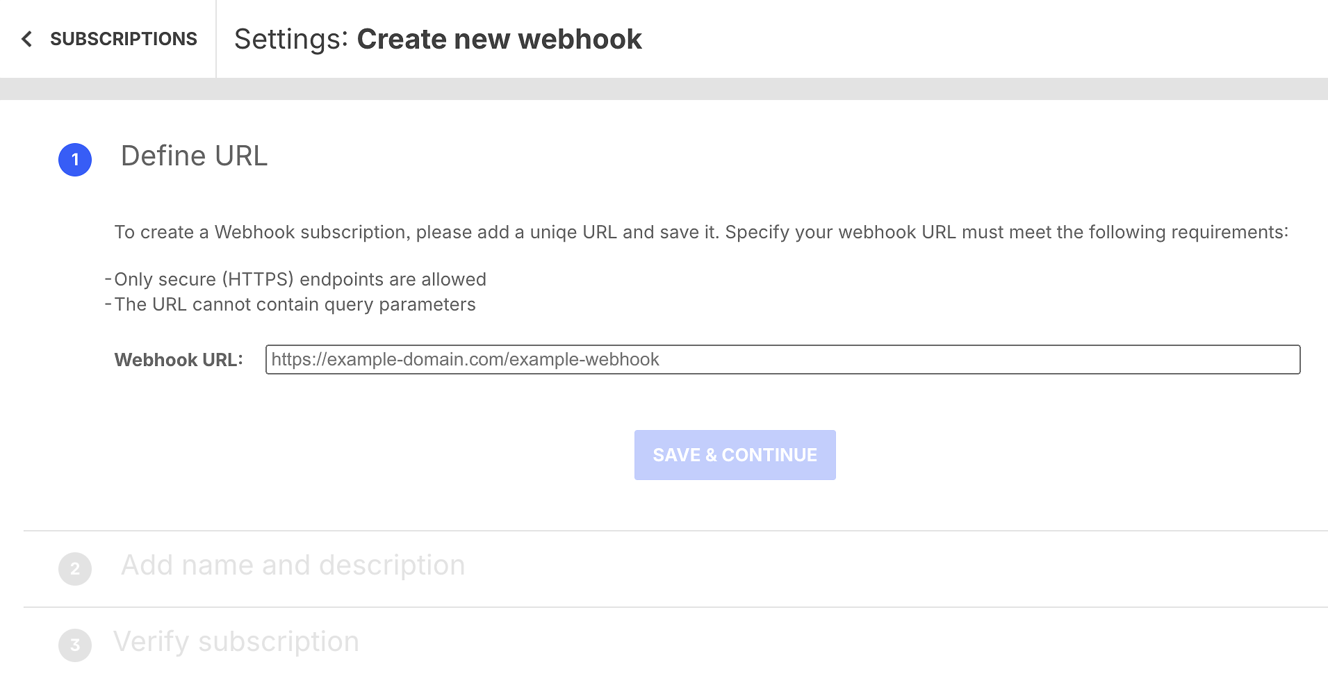Screen dimensions: 1328x685
Task: Select the greyed step 3 circle
Action: 75,645
